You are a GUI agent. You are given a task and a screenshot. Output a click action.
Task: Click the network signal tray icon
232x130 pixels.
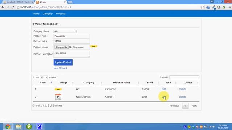tap(210, 127)
